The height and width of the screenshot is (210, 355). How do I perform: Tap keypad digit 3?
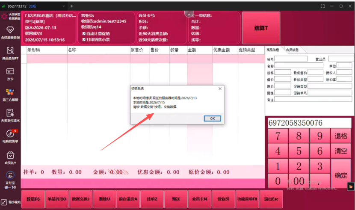point(319,166)
